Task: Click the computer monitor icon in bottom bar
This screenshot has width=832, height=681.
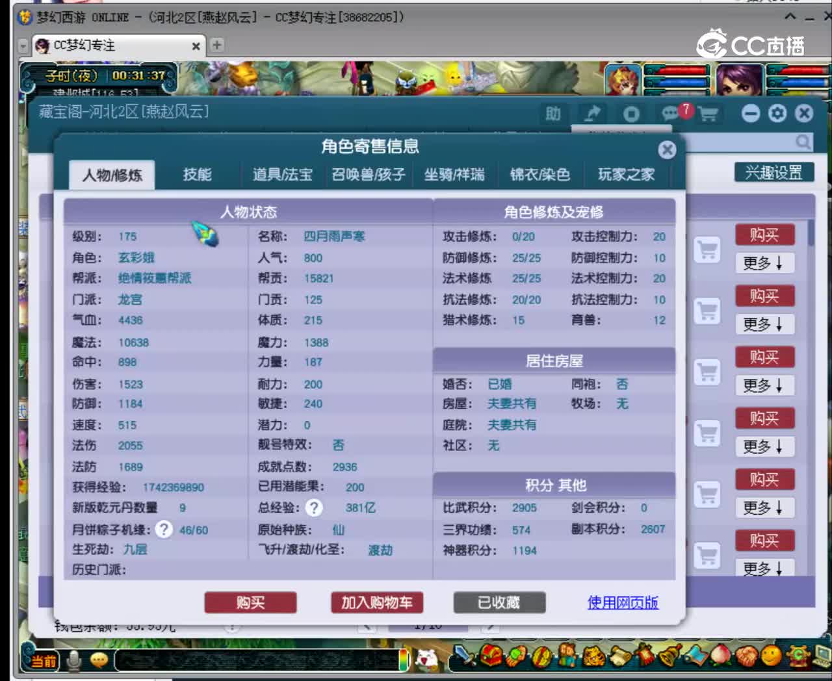Action: (822, 656)
